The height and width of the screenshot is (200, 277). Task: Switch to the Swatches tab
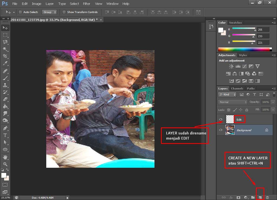236,23
